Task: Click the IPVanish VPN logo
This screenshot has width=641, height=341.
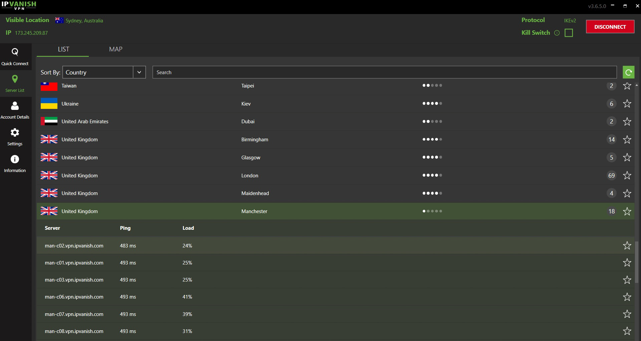Action: (x=19, y=5)
